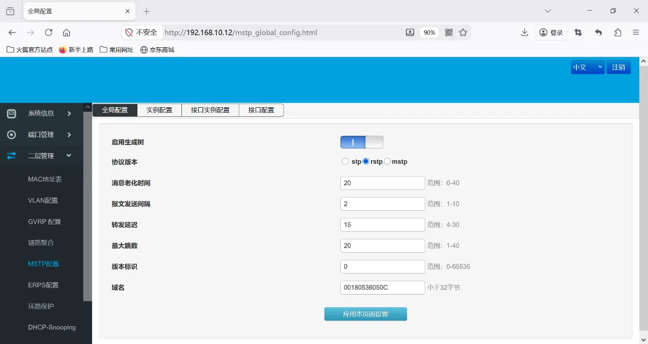Open the 中文 language dropdown

click(588, 67)
